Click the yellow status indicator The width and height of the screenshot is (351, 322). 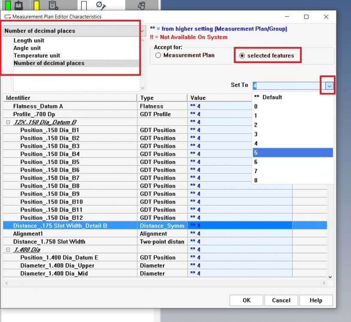(36, 5)
